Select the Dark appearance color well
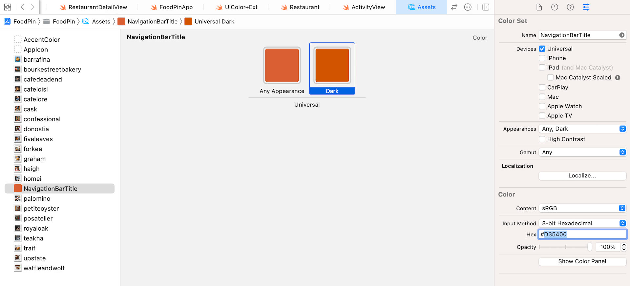 click(332, 65)
